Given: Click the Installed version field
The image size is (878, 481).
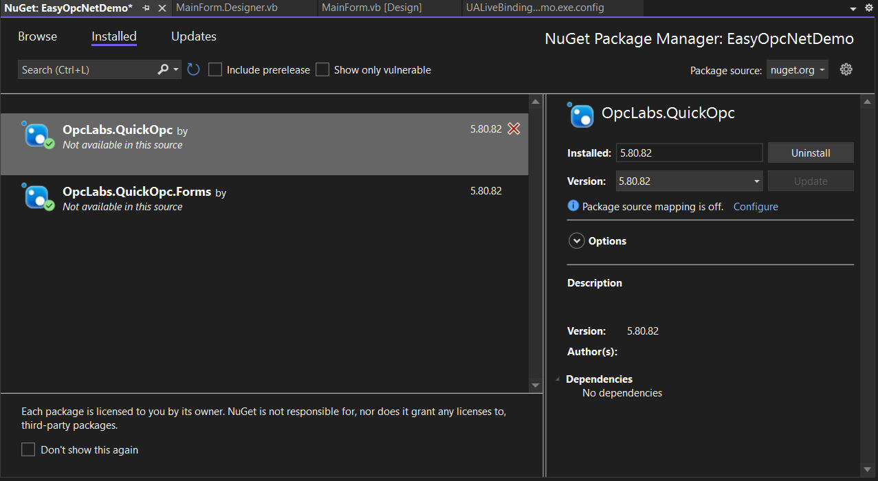Looking at the screenshot, I should point(690,153).
